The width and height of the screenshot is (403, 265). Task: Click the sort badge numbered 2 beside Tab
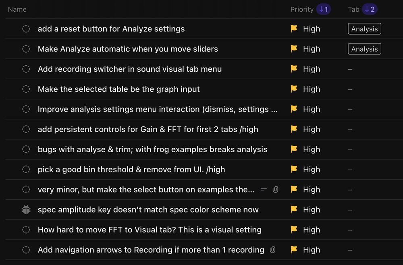[370, 9]
